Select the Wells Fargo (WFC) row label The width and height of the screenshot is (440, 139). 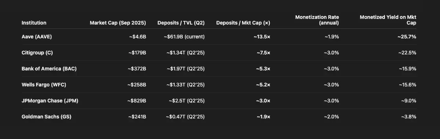(44, 85)
